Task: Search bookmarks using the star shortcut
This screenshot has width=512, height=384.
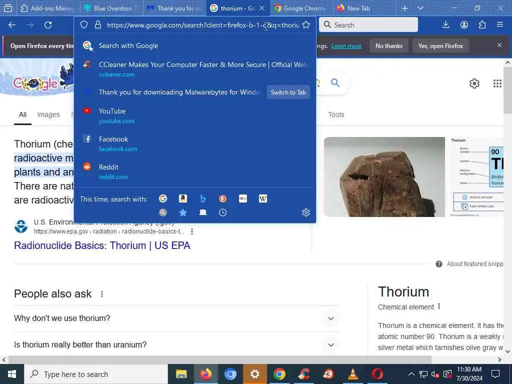Action: 183,212
